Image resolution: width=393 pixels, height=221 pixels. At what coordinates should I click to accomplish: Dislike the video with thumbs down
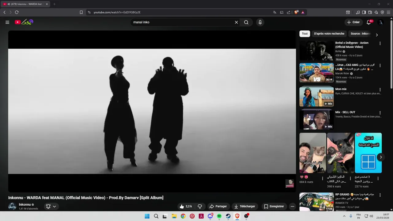tap(200, 206)
